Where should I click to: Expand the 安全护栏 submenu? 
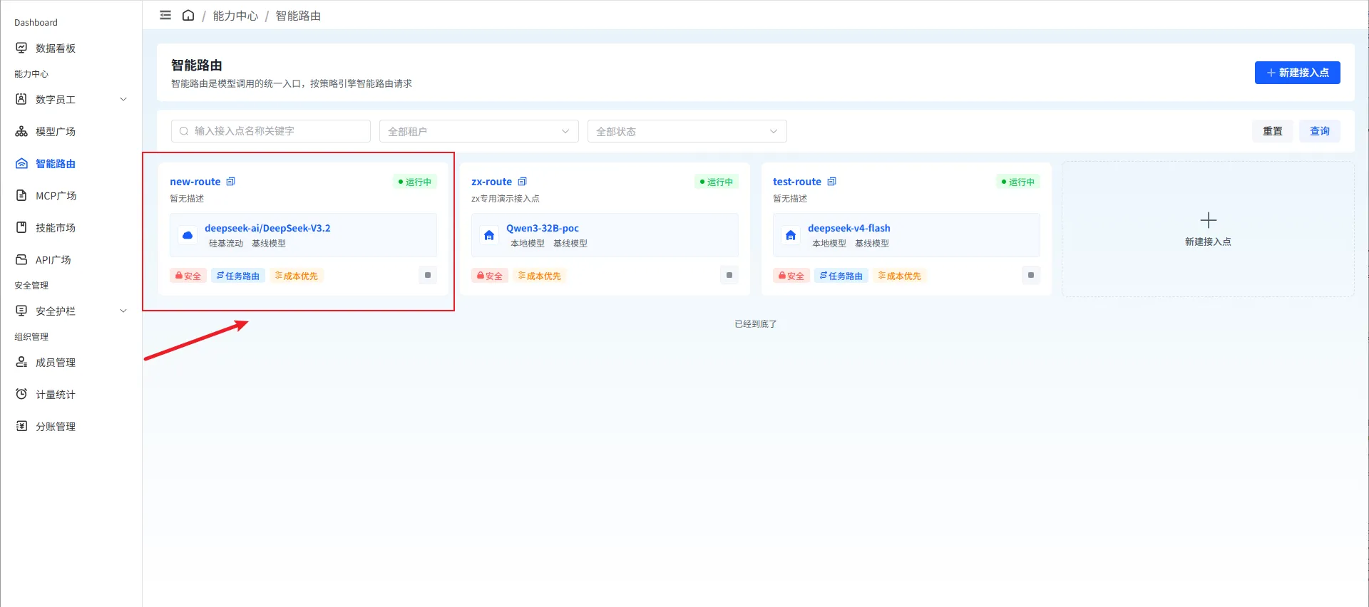(123, 311)
